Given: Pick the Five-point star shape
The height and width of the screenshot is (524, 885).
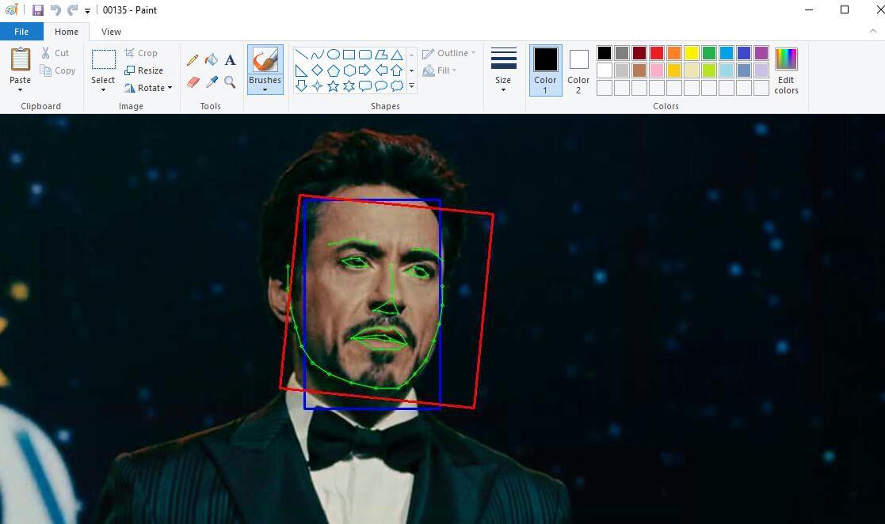Looking at the screenshot, I should (x=334, y=85).
